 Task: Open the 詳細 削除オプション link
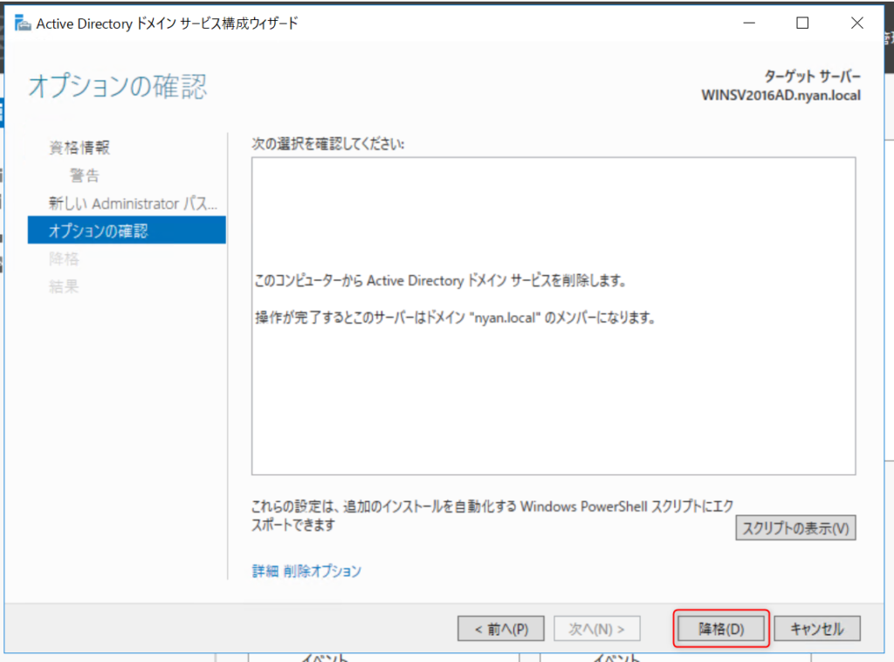click(x=306, y=571)
